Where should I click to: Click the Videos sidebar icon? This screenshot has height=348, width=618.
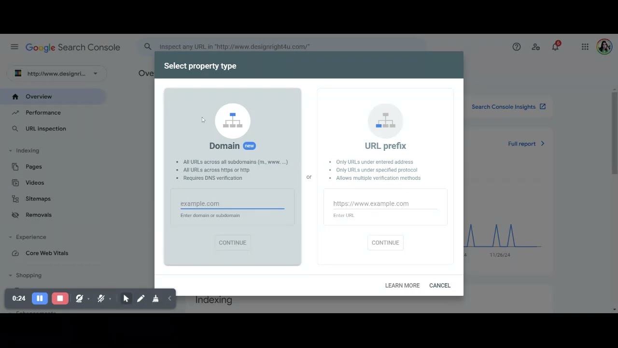[15, 183]
